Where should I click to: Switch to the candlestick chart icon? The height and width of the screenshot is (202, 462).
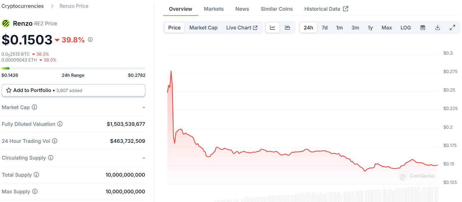point(287,28)
